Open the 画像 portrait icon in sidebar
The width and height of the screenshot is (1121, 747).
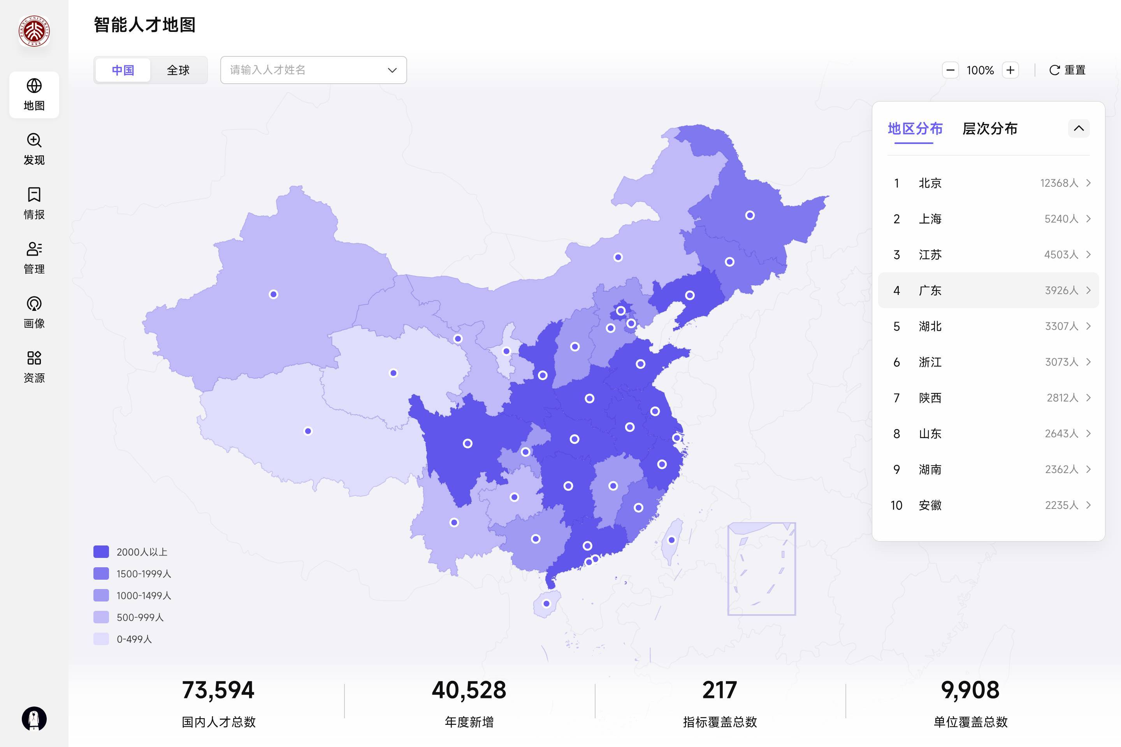coord(34,304)
